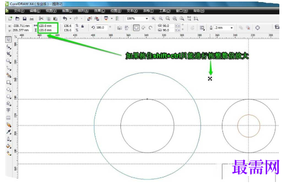Click the Import icon
The height and width of the screenshot is (183, 289).
pos(89,18)
